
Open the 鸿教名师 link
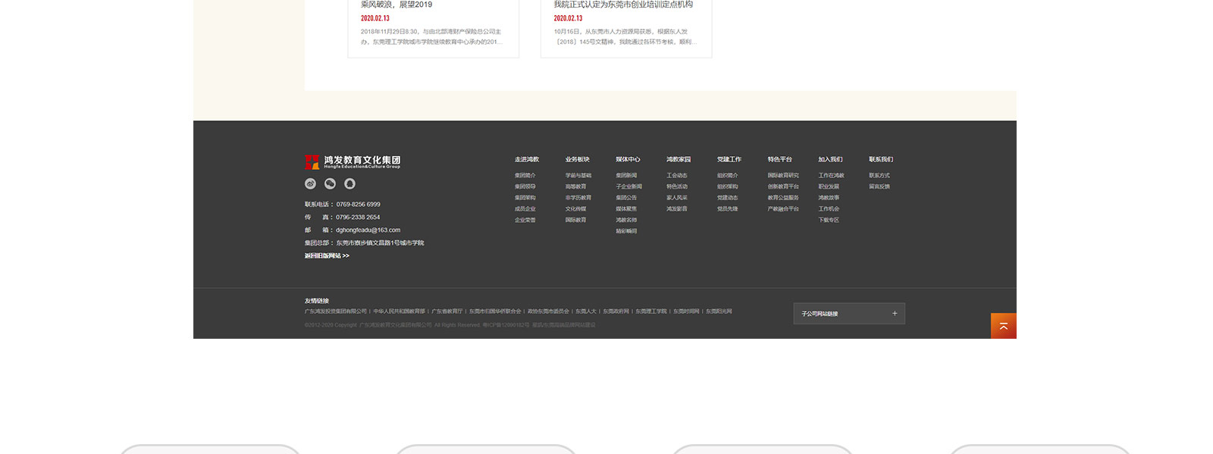tap(626, 221)
